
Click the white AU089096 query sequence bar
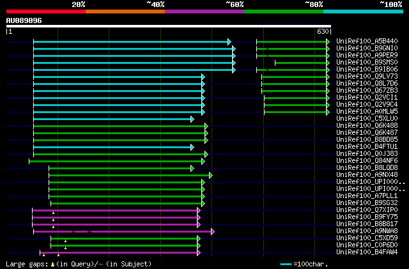tap(169, 26)
